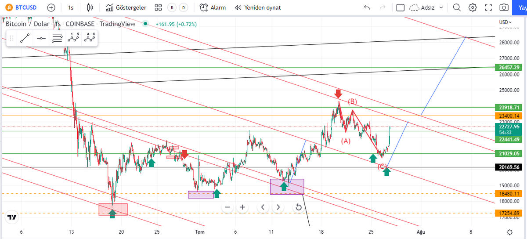The width and height of the screenshot is (527, 239).
Task: Select the red (A) wave label
Action: 346,141
